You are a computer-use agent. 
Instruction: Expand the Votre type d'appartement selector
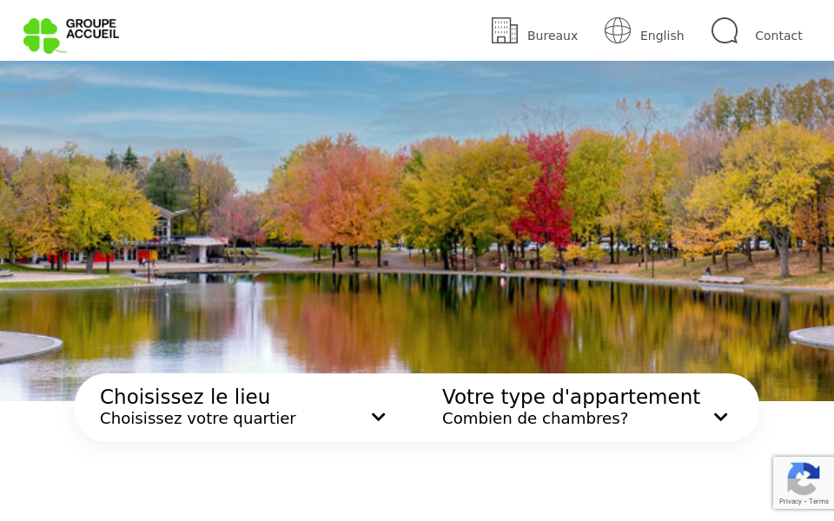(x=720, y=416)
